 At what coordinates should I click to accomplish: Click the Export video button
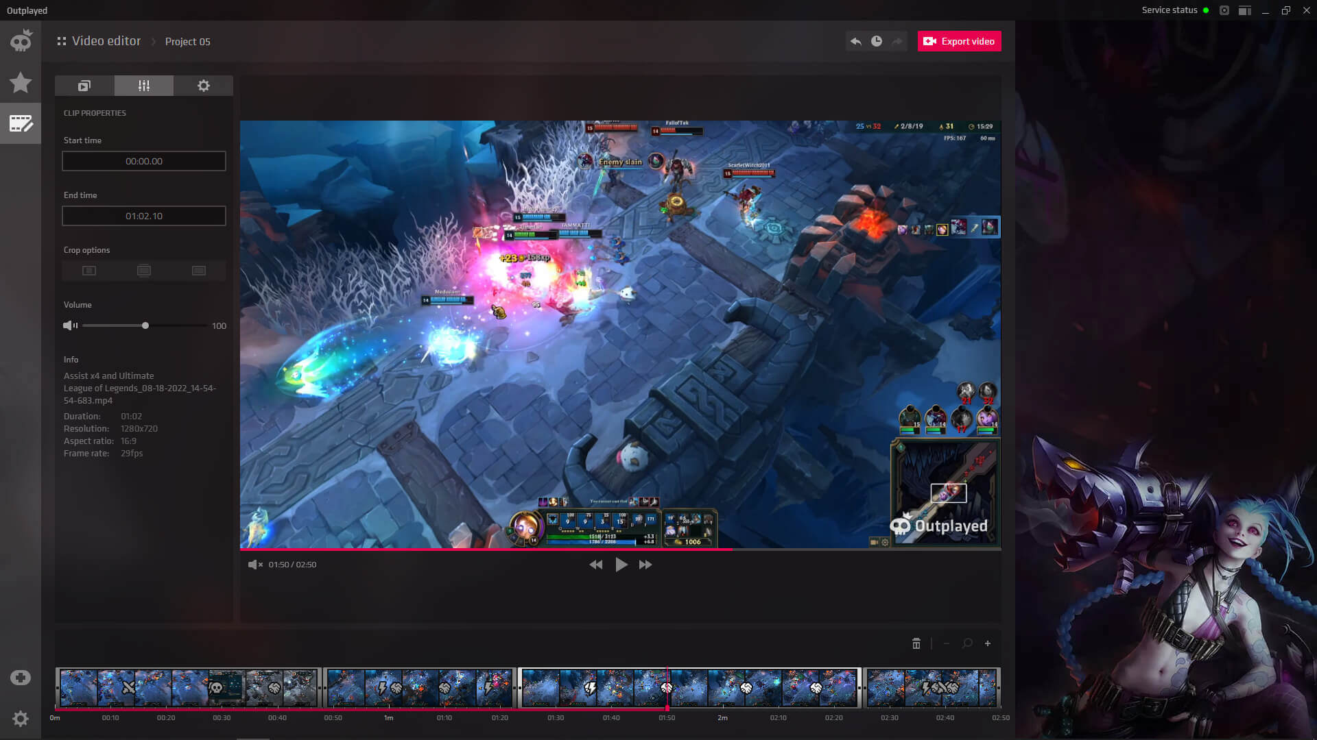(x=959, y=41)
